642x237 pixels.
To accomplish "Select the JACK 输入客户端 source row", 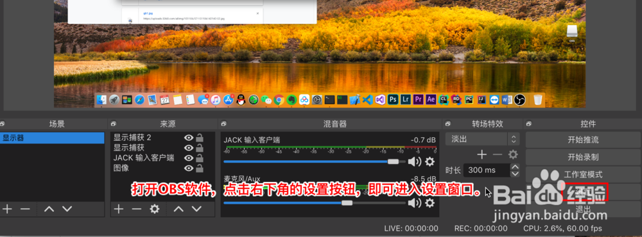I will [x=163, y=158].
